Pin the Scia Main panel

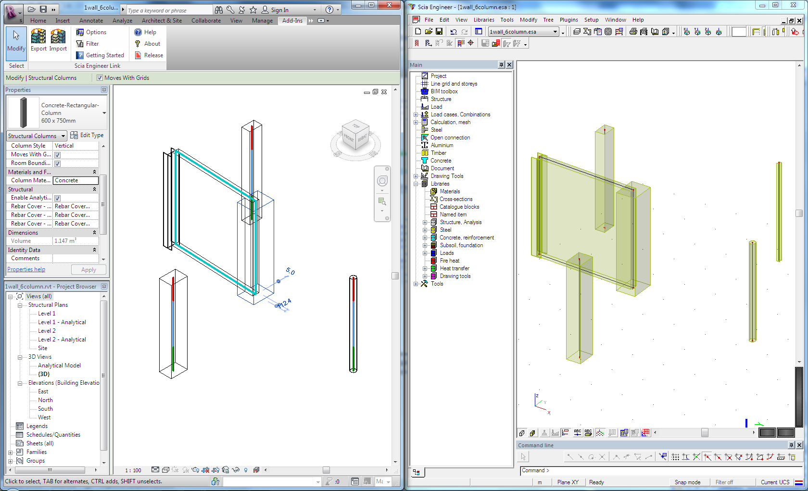pyautogui.click(x=502, y=65)
